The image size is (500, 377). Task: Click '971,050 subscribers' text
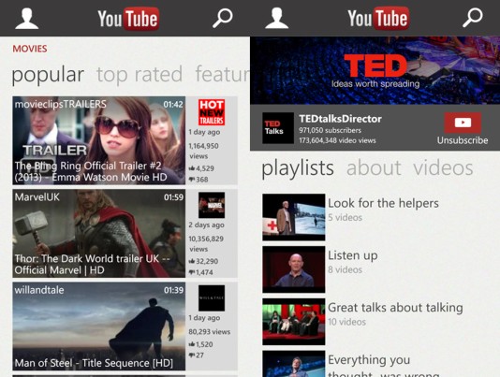tap(330, 130)
